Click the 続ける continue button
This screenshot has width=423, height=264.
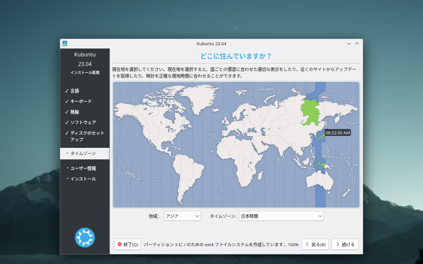point(345,245)
